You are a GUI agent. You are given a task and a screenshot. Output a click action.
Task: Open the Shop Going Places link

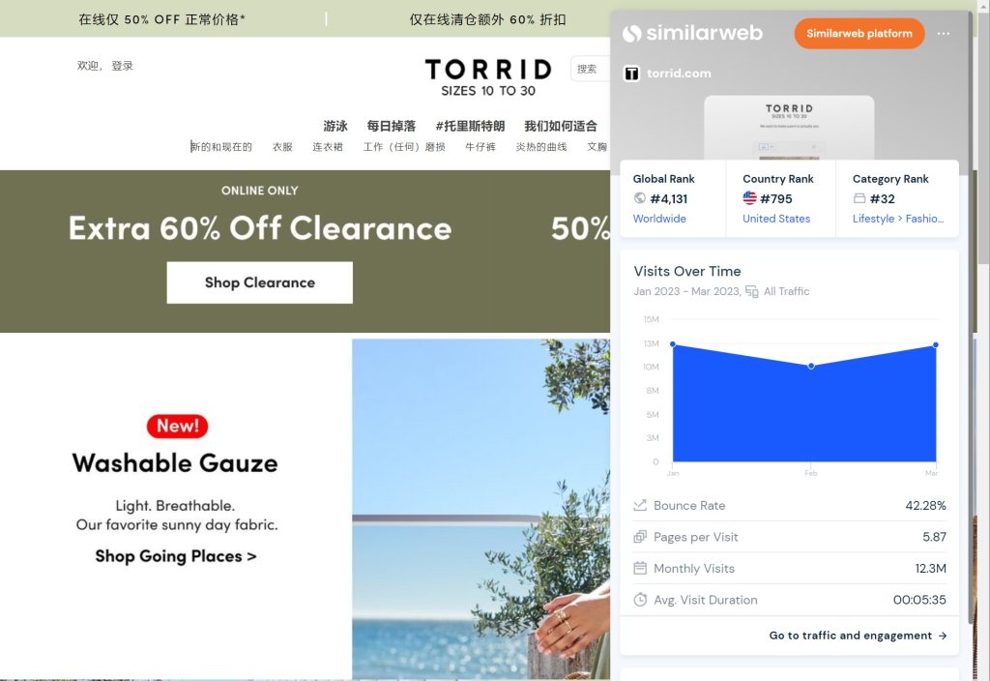pyautogui.click(x=176, y=556)
